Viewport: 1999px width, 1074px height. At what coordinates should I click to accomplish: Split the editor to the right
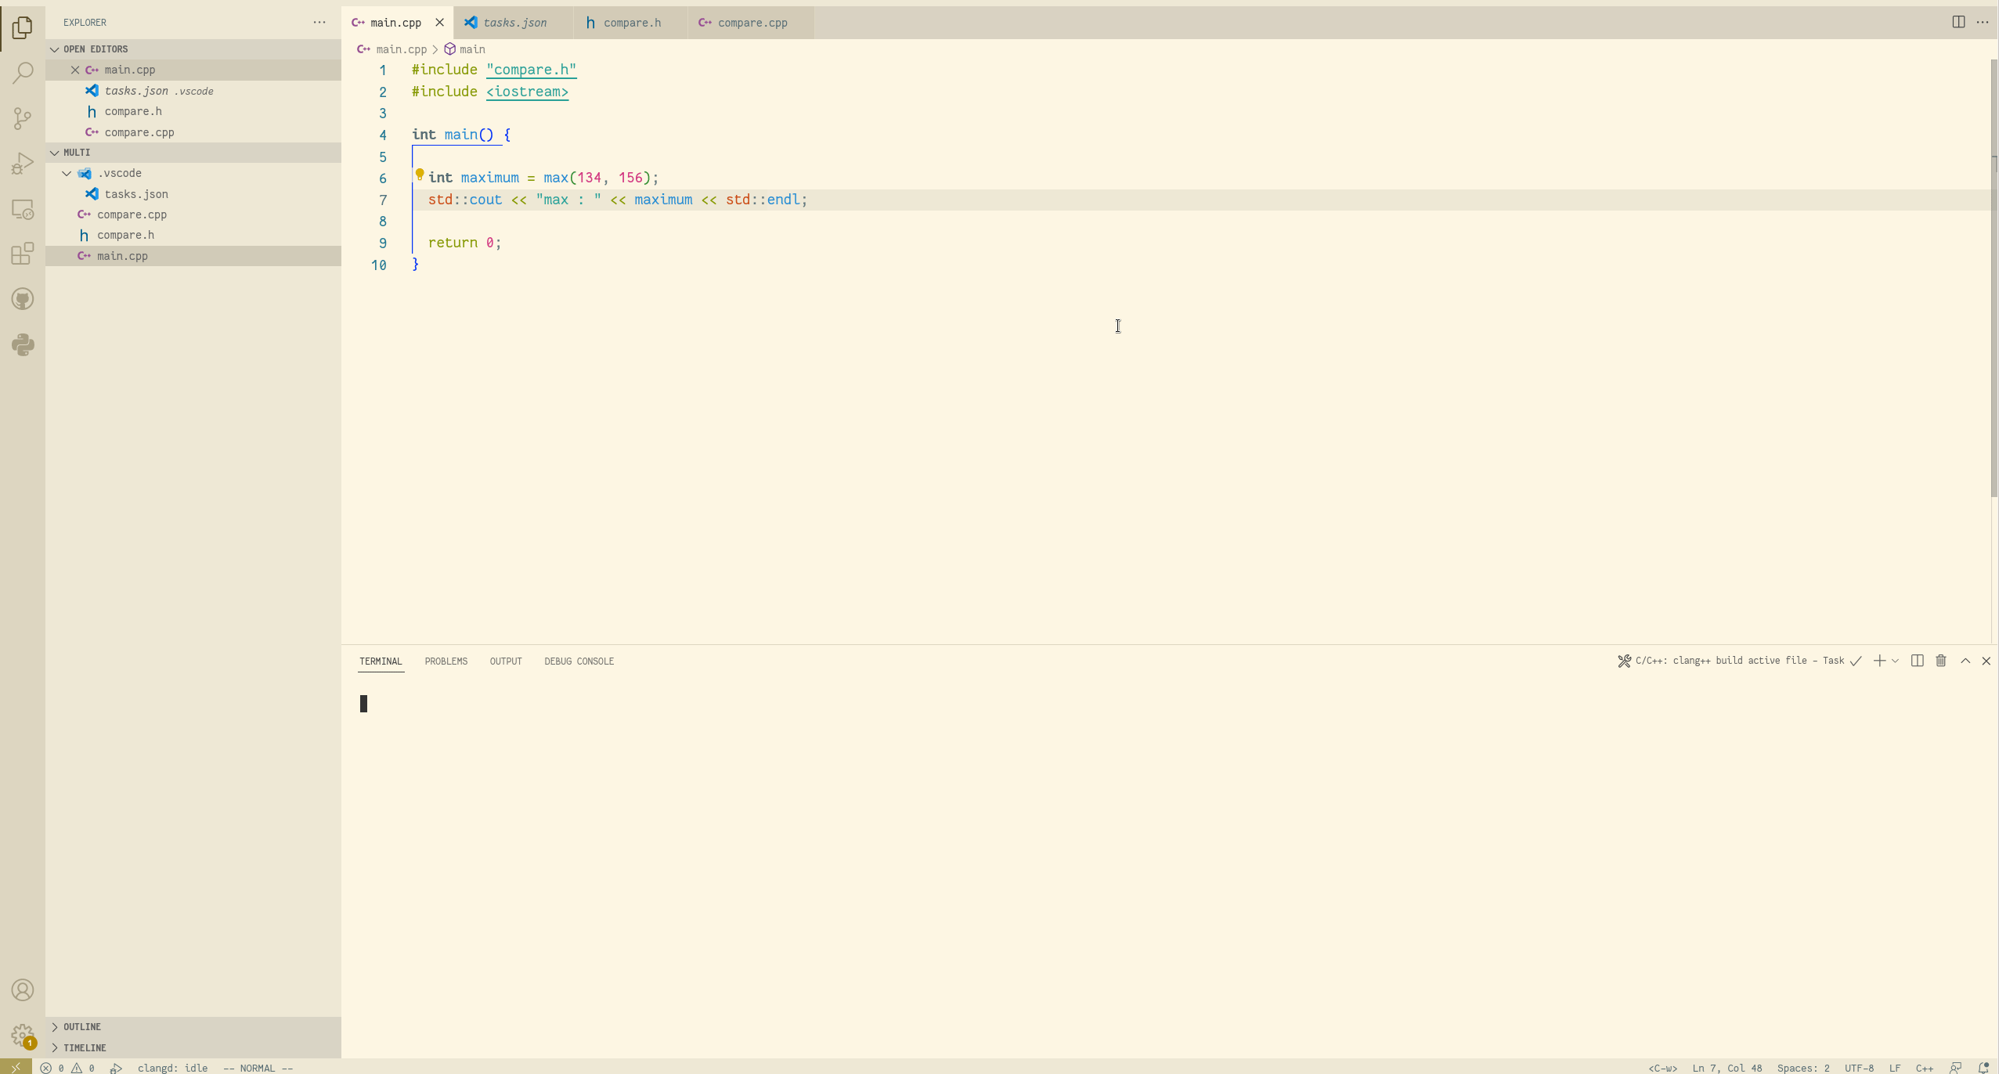click(x=1958, y=22)
